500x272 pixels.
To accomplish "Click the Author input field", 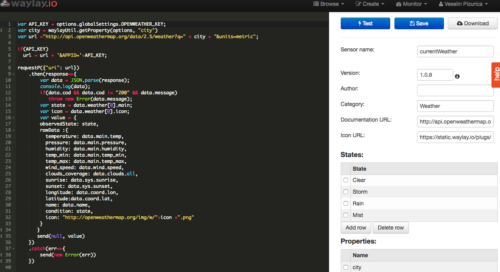I will 455,90.
